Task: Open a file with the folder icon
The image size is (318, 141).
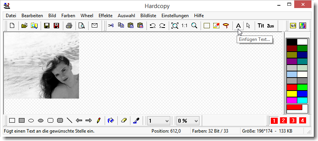Action: click(x=25, y=26)
